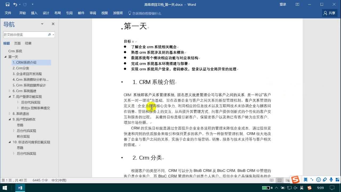Screen dimensions: 341x192
Task: Expand the 后台代码实现 item under 系统退出
Action: point(14,131)
